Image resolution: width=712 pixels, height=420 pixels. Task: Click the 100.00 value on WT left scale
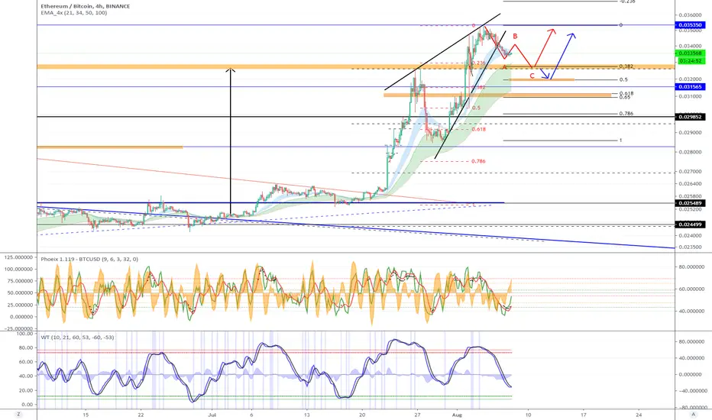coord(24,334)
